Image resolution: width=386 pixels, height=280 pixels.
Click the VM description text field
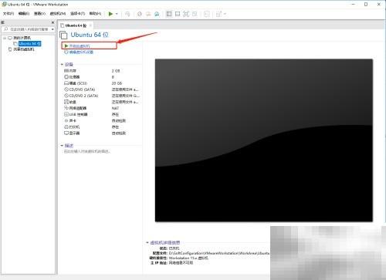(x=87, y=151)
